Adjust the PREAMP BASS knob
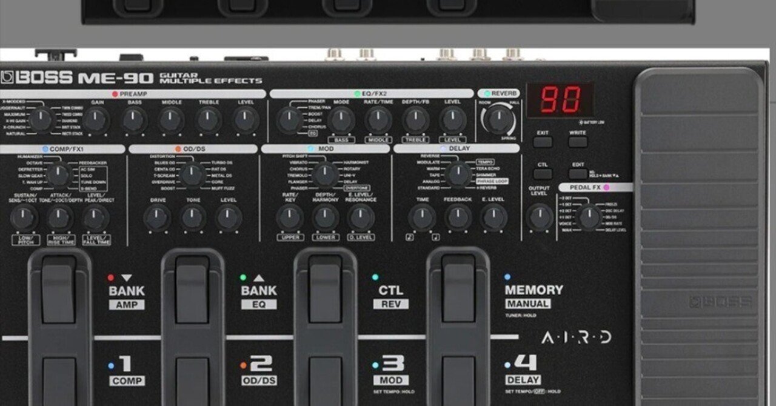Viewport: 776px width, 406px height. (134, 120)
